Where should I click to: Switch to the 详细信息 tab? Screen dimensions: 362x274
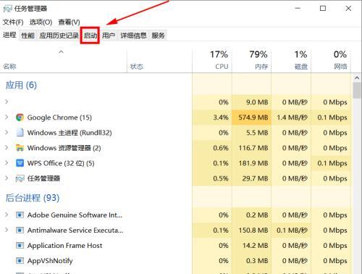133,36
